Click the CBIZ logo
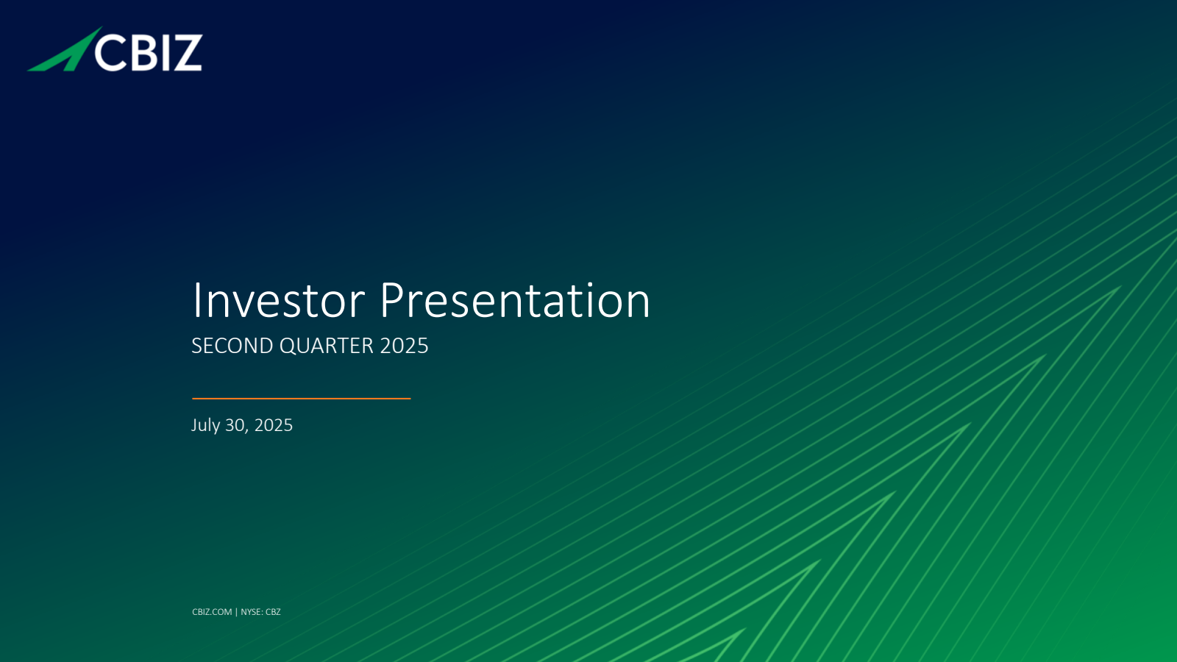 [x=115, y=50]
